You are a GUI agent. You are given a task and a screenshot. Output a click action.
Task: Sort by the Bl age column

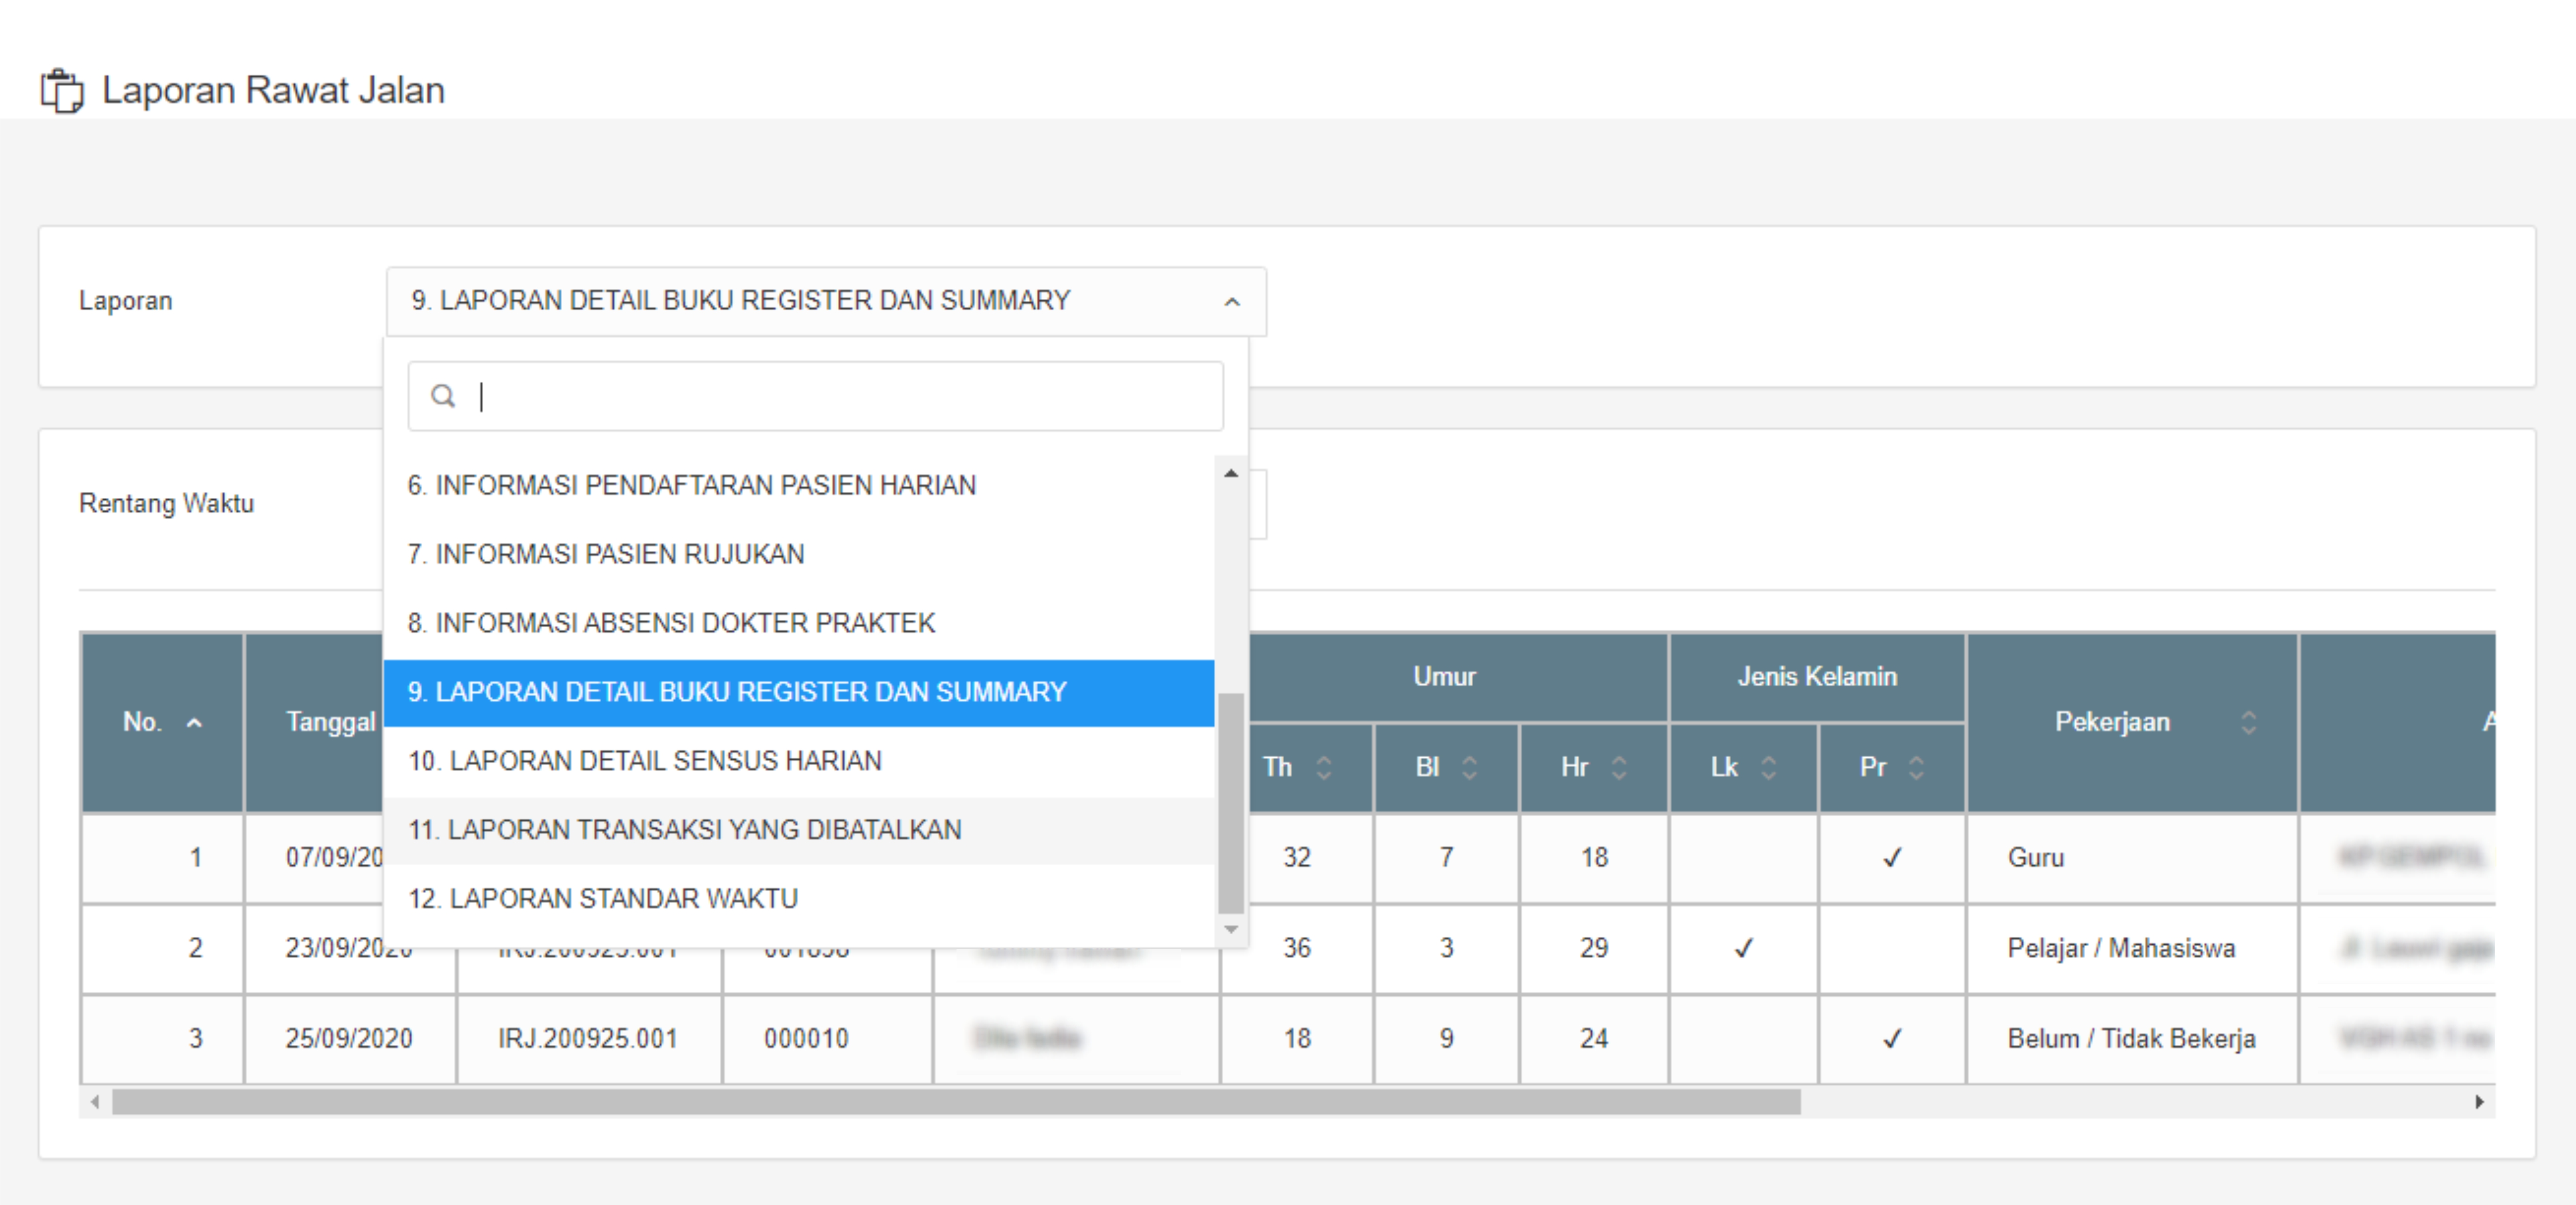tap(1469, 767)
